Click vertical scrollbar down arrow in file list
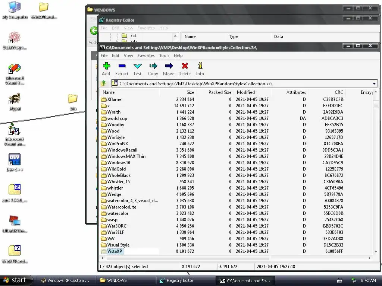Viewport: 382px width, 286px height. (376, 252)
